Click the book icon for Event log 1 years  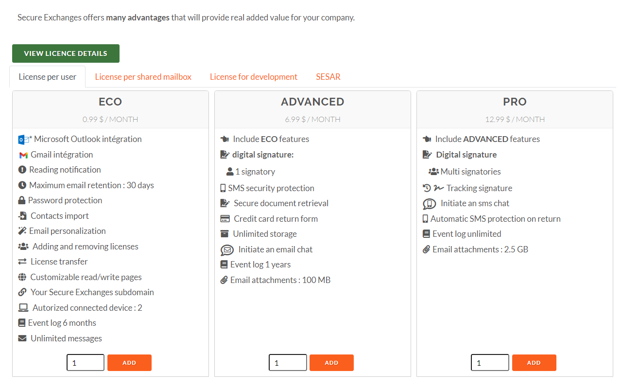(224, 265)
